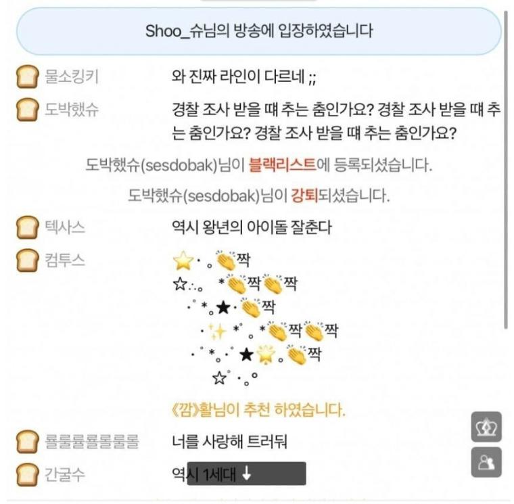The width and height of the screenshot is (514, 504).
Task: Click the bread badge beside 텍사스
Action: [x=27, y=228]
